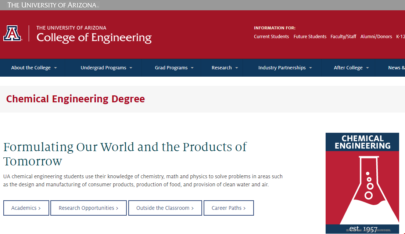
Task: Expand the Industry Partnerships dropdown arrow
Action: click(311, 68)
